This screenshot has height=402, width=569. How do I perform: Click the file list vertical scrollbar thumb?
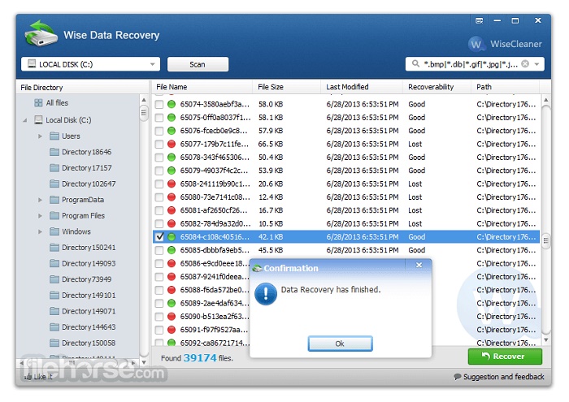[545, 240]
